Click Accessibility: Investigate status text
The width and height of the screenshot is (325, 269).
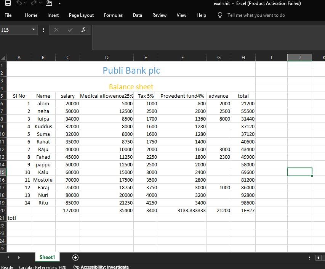105,267
